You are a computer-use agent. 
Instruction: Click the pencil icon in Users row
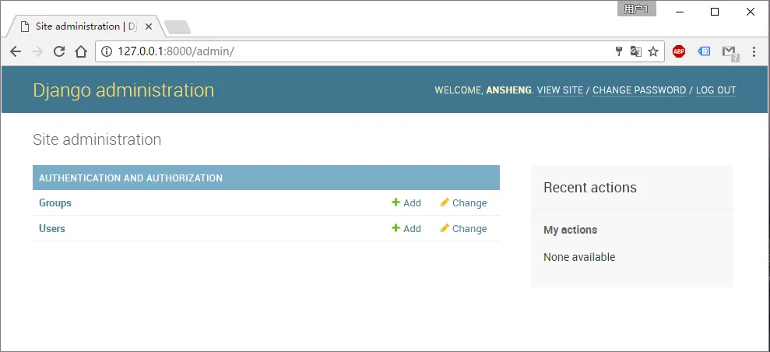click(x=445, y=228)
